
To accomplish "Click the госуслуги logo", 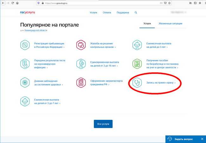I will tap(28, 12).
